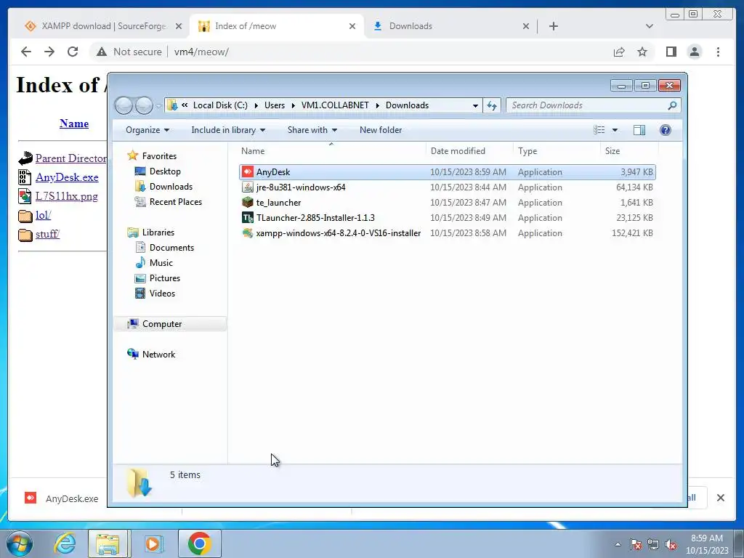Click the Chrome taskbar icon
Viewport: 744px width, 558px height.
[200, 543]
